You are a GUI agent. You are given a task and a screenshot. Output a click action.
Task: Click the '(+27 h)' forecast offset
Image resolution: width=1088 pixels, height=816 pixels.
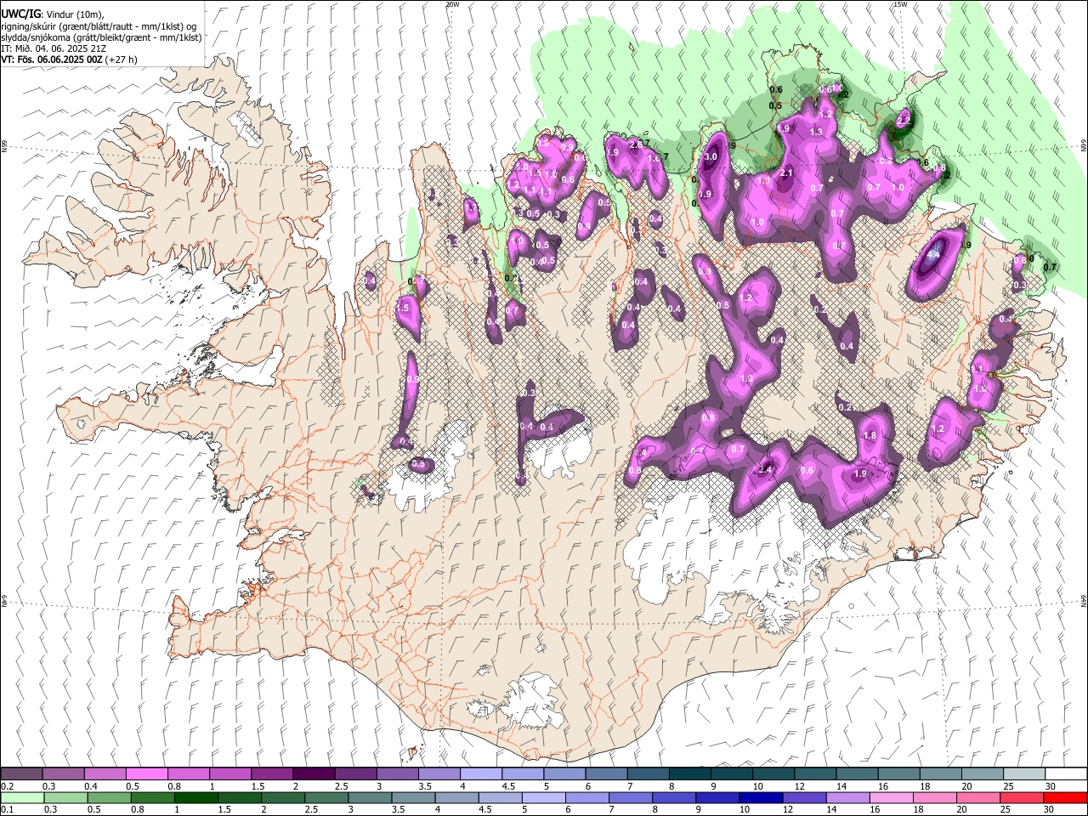122,59
